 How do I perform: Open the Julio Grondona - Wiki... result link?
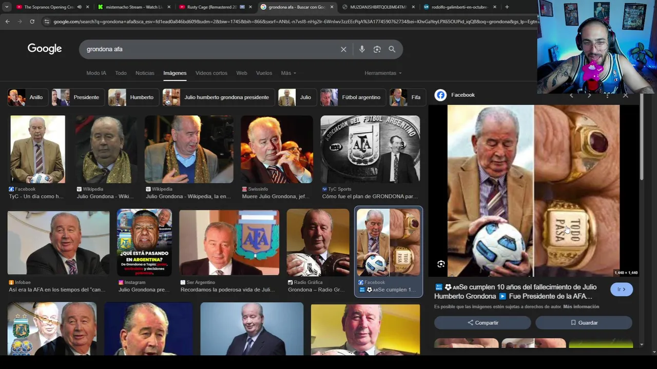105,196
